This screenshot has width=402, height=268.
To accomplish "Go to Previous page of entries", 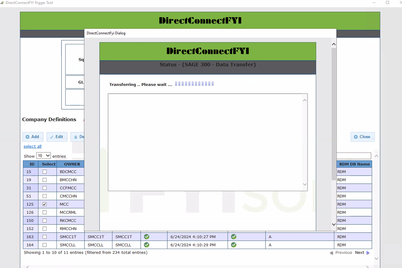I will click(x=343, y=252).
